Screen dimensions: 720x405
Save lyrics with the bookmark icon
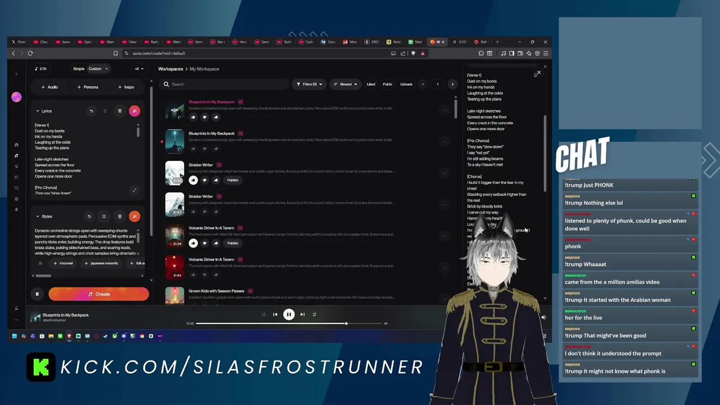coord(105,111)
